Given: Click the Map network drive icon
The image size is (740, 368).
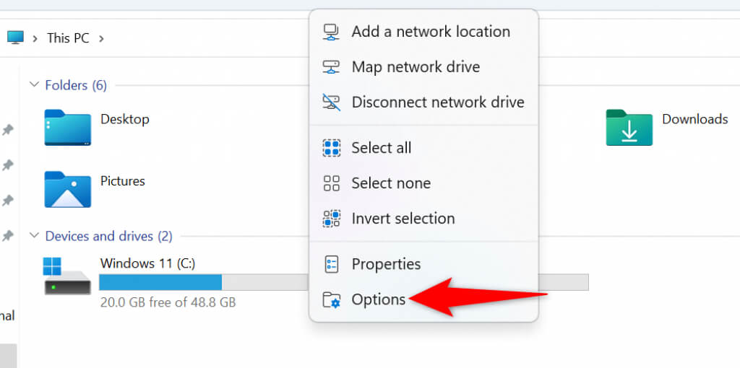Looking at the screenshot, I should 331,67.
